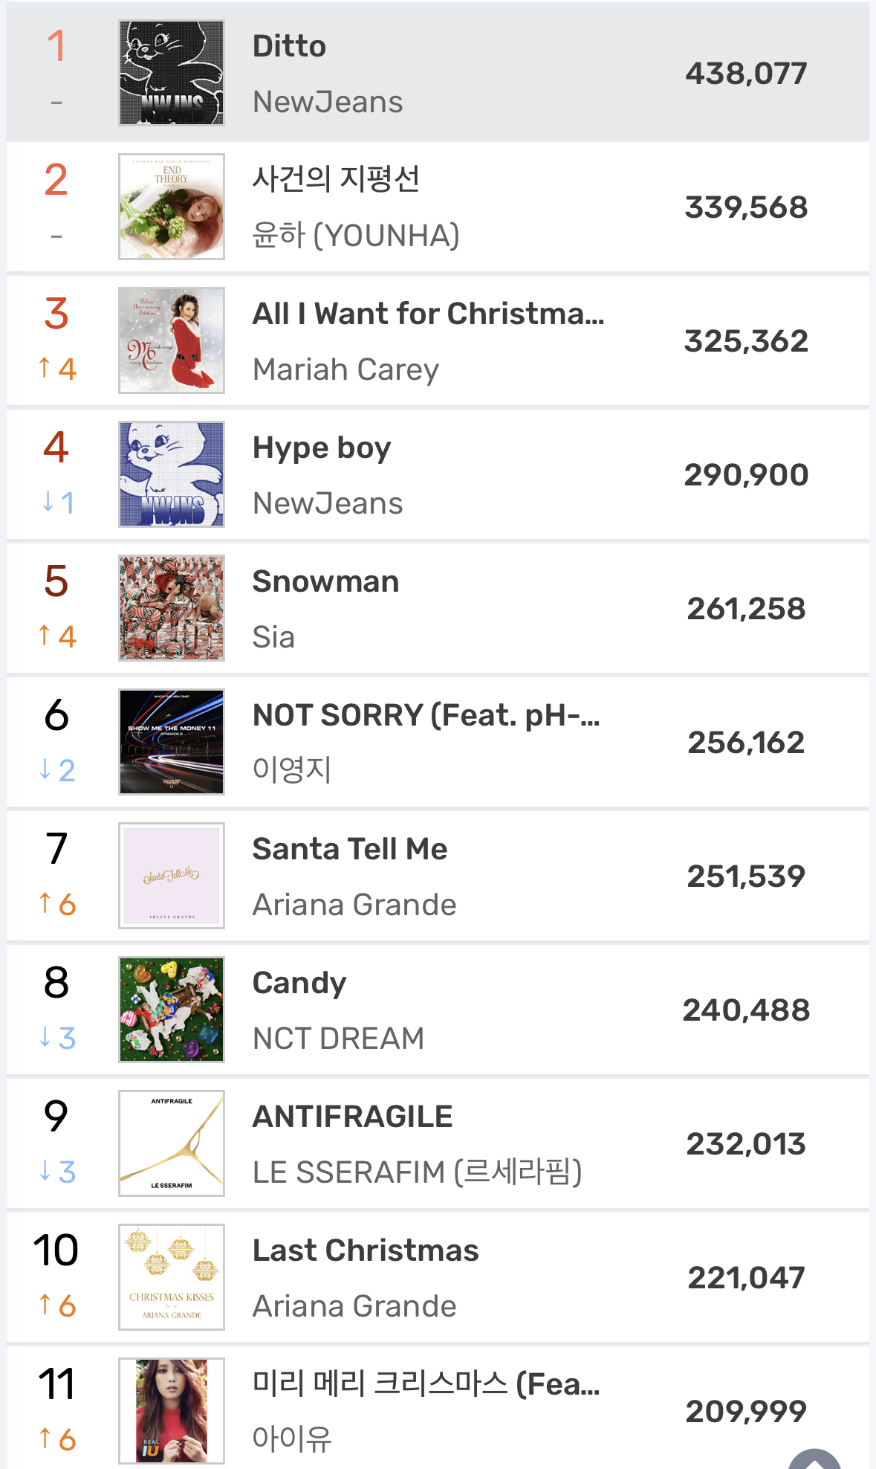Tap the NOT SORRY song title
Screen dimensions: 876x1469
[x=426, y=715]
